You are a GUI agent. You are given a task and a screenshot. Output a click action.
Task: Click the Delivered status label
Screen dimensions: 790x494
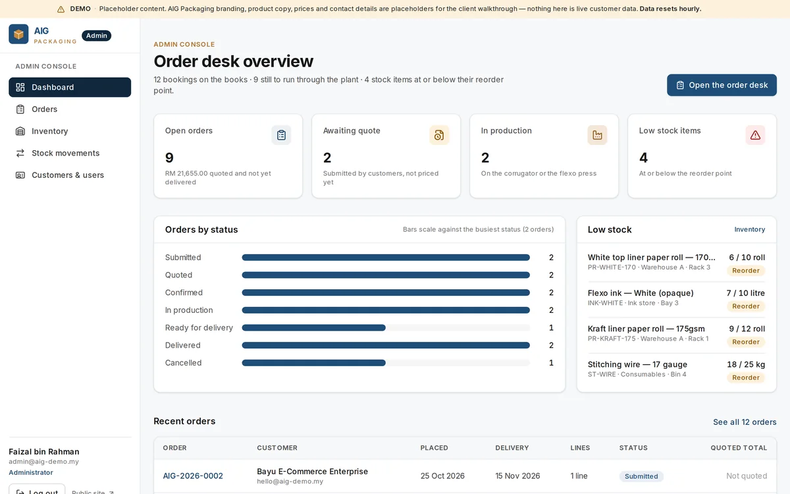pyautogui.click(x=182, y=345)
